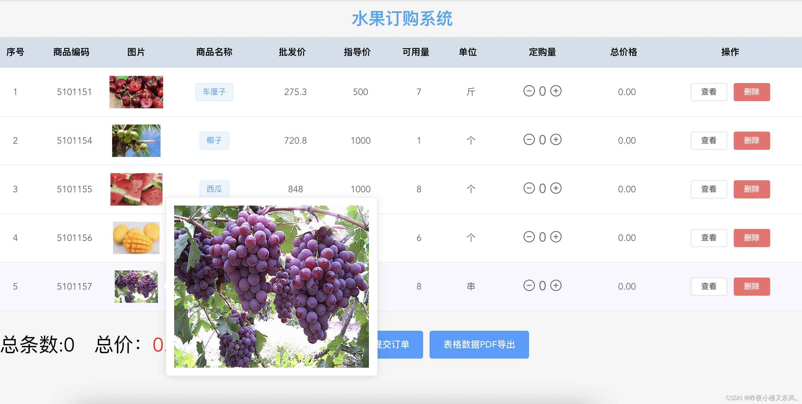This screenshot has width=802, height=404.
Task: Click 查看 for item 5101155
Action: point(708,189)
